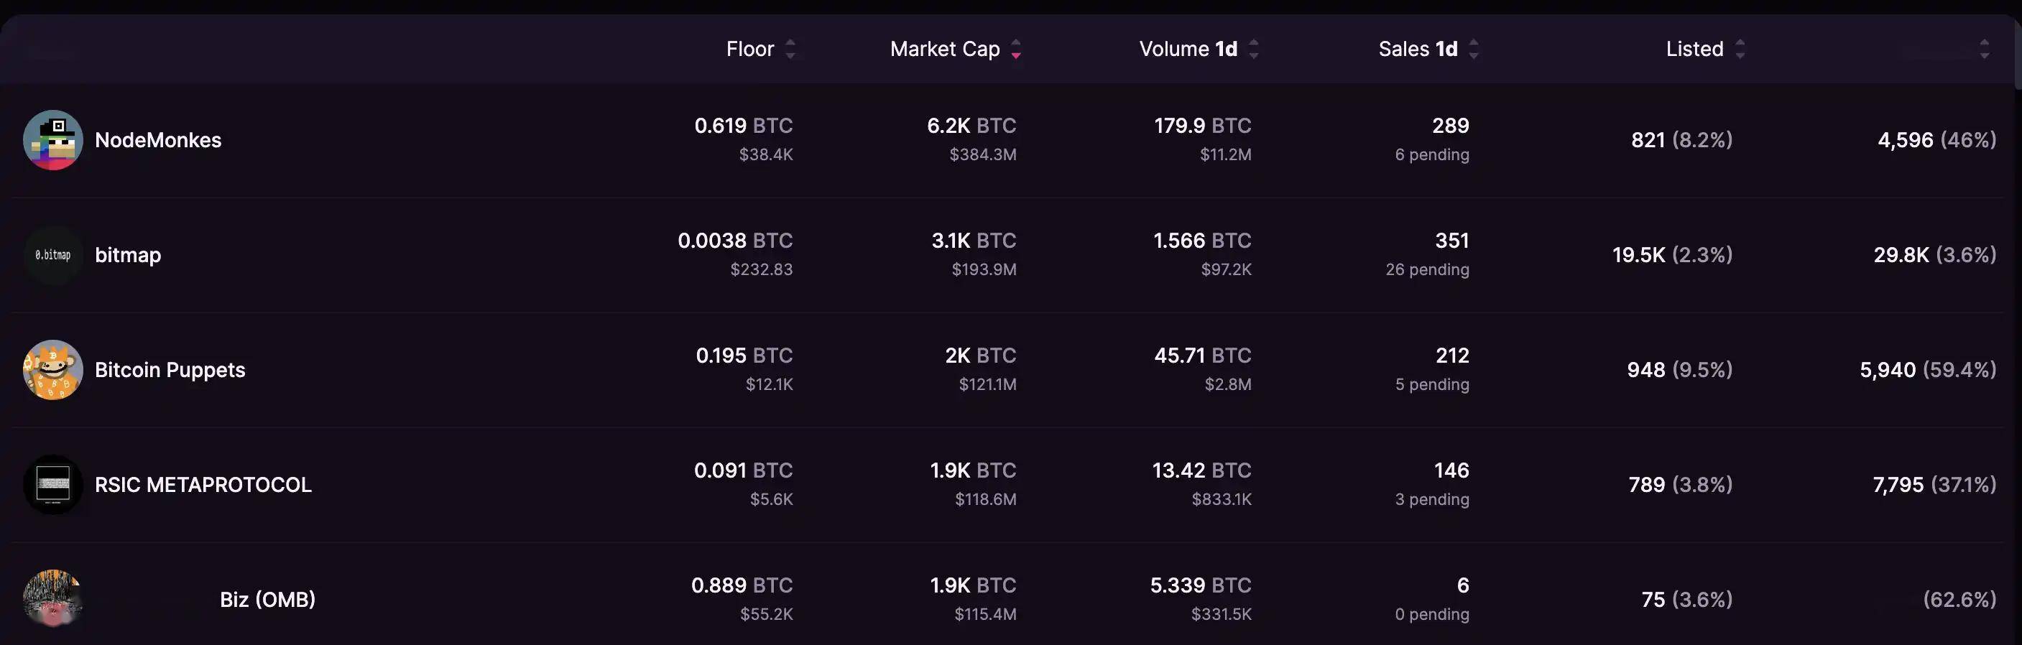
Task: Sort the table by Listed count
Action: [x=1740, y=50]
